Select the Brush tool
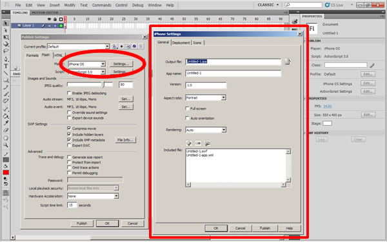The image size is (387, 242). (x=6, y=94)
